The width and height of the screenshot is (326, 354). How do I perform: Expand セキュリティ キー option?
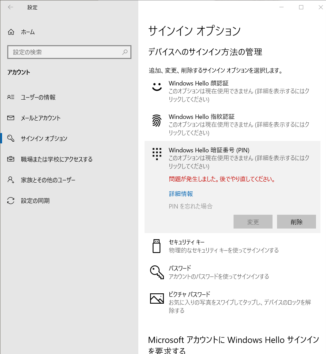233,246
